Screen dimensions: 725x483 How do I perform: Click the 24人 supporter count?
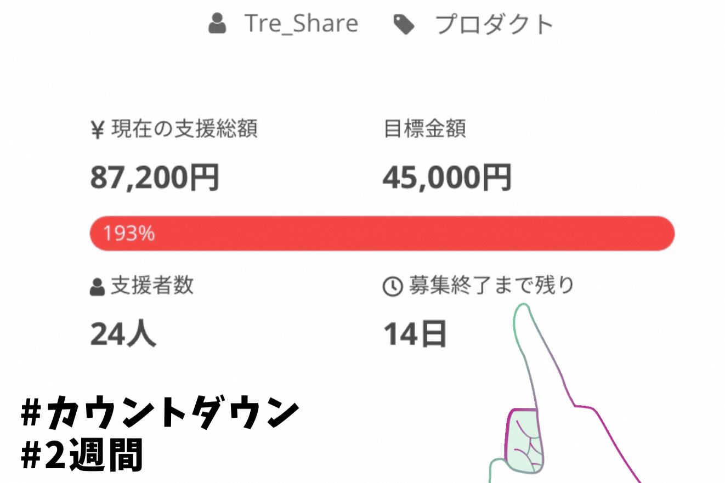click(123, 334)
